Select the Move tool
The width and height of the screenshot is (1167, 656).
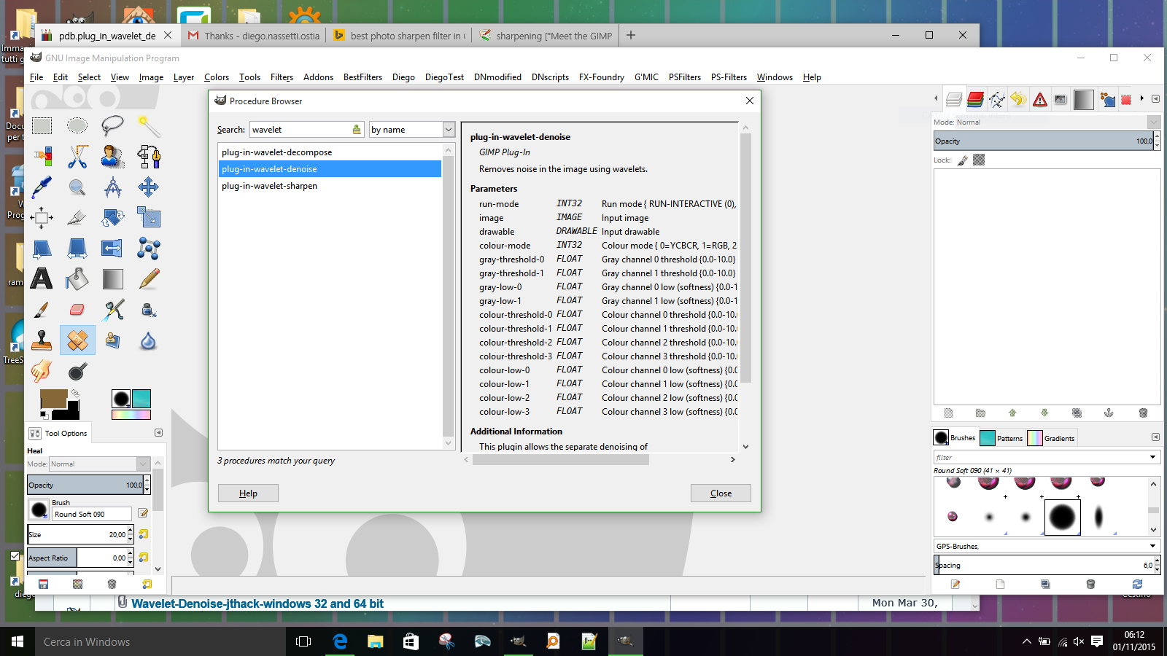coord(148,187)
